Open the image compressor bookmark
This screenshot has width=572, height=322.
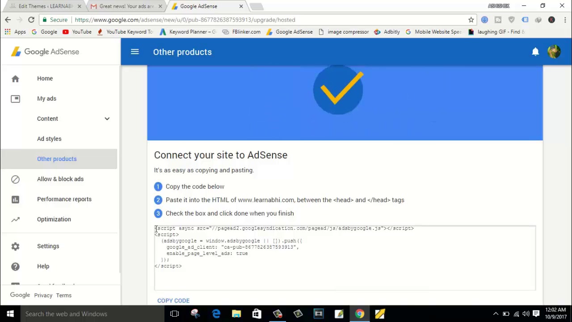click(x=344, y=32)
